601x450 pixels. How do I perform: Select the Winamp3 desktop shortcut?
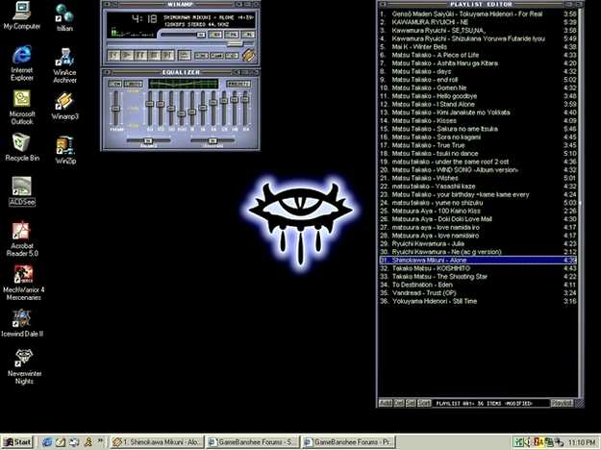click(x=64, y=107)
